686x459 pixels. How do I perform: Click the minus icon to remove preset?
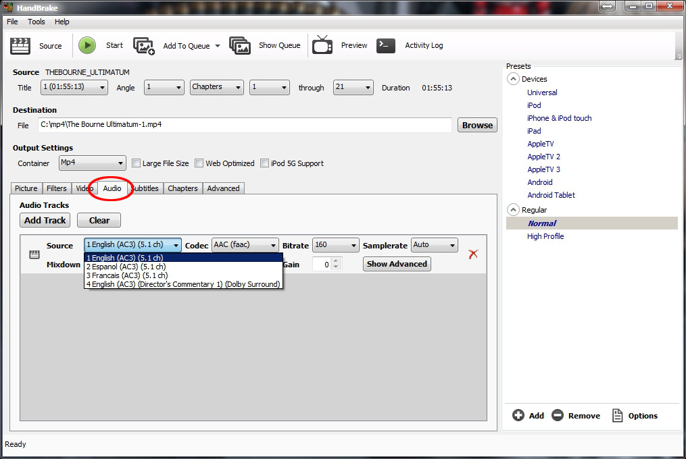(558, 415)
